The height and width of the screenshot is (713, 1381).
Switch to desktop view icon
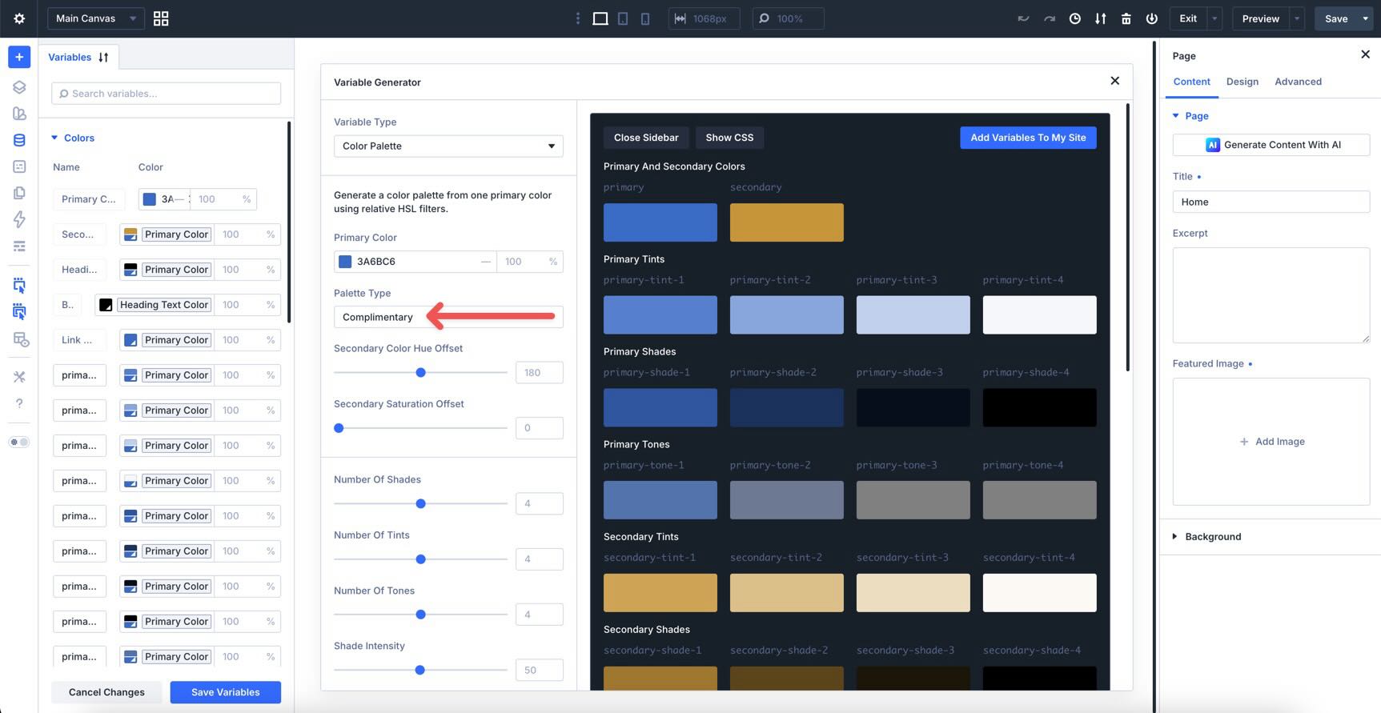point(600,18)
